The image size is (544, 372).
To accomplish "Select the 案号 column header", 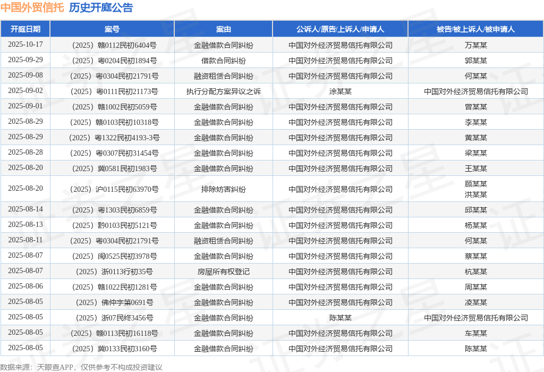I will pyautogui.click(x=112, y=29).
